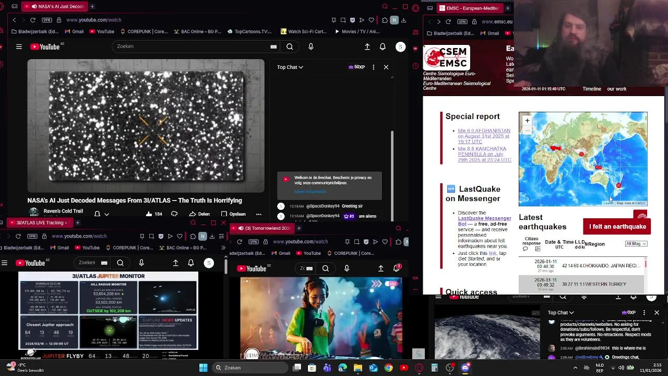Open Gmail bookmark in top-left window
The height and width of the screenshot is (376, 668).
pos(74,31)
